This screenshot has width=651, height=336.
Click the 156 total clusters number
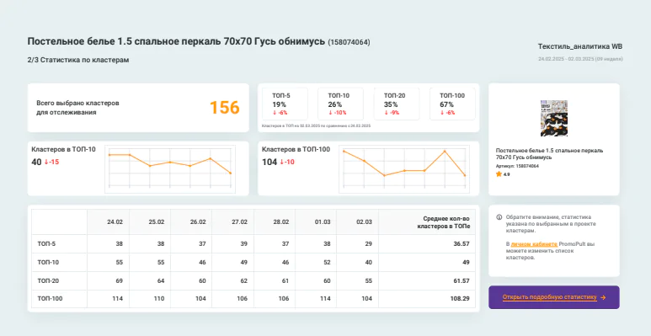pyautogui.click(x=225, y=108)
